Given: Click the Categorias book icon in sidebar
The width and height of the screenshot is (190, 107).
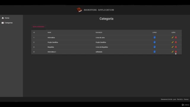Looking at the screenshot, I should (x=3, y=23).
